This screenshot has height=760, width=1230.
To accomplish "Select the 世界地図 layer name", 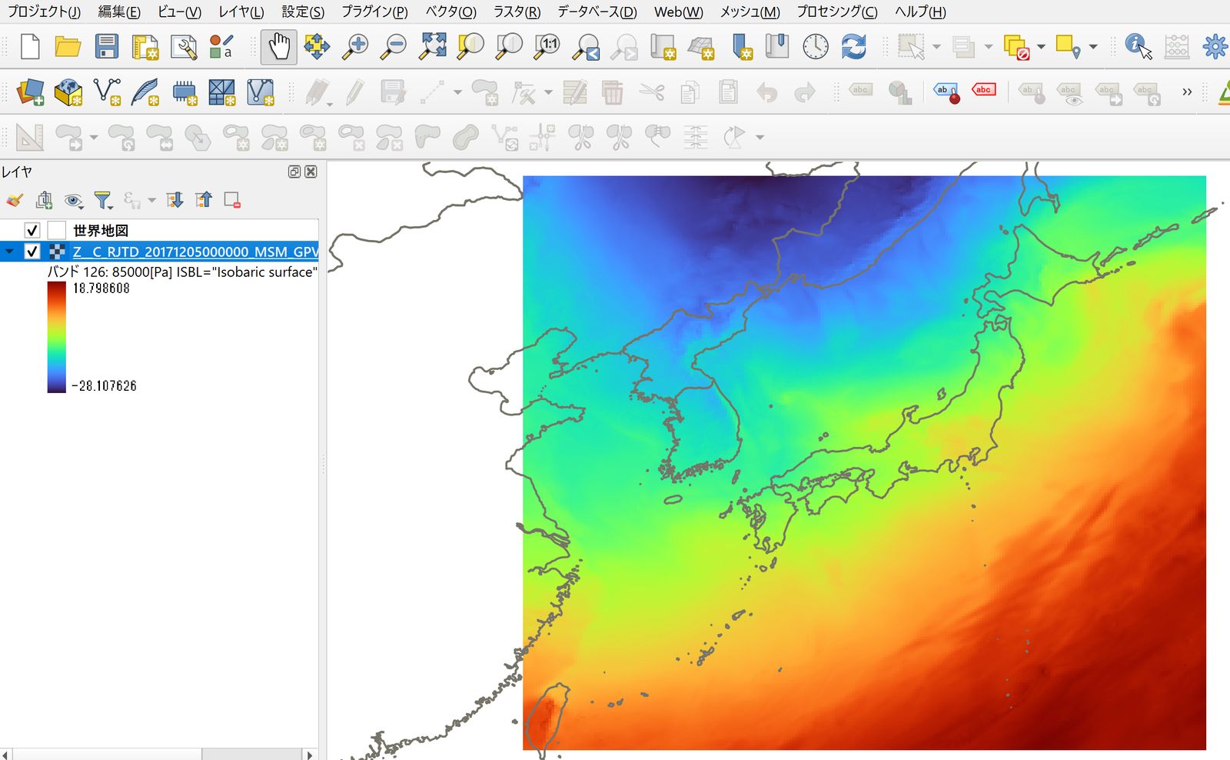I will (101, 230).
